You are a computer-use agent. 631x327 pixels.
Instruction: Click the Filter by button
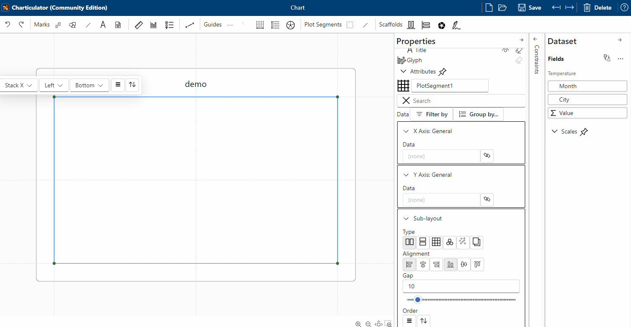click(431, 114)
